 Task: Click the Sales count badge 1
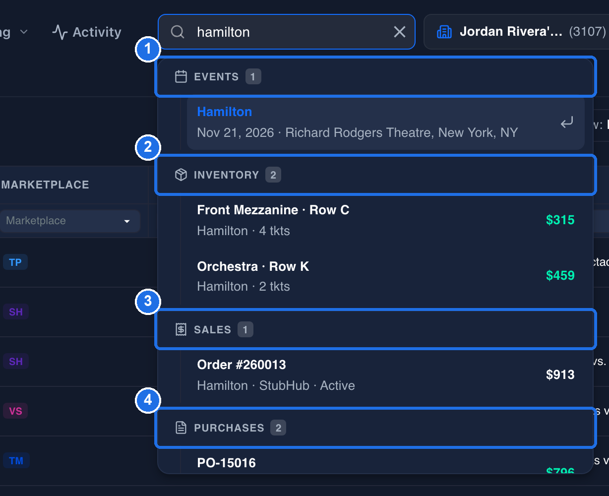point(245,329)
